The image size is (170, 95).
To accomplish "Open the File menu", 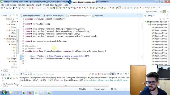I will pyautogui.click(x=2, y=5).
